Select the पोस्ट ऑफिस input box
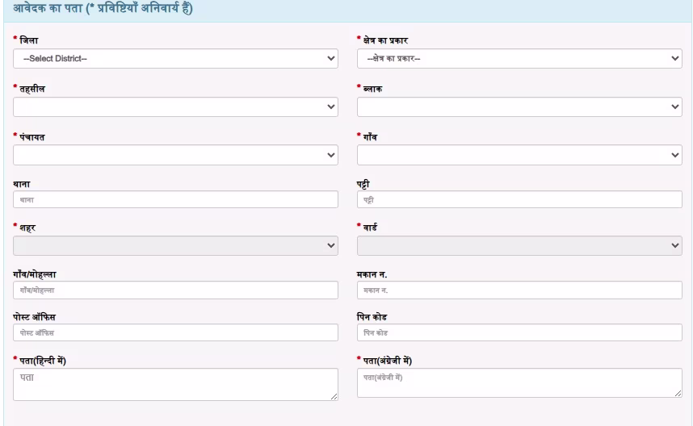The height and width of the screenshot is (426, 693). 175,332
